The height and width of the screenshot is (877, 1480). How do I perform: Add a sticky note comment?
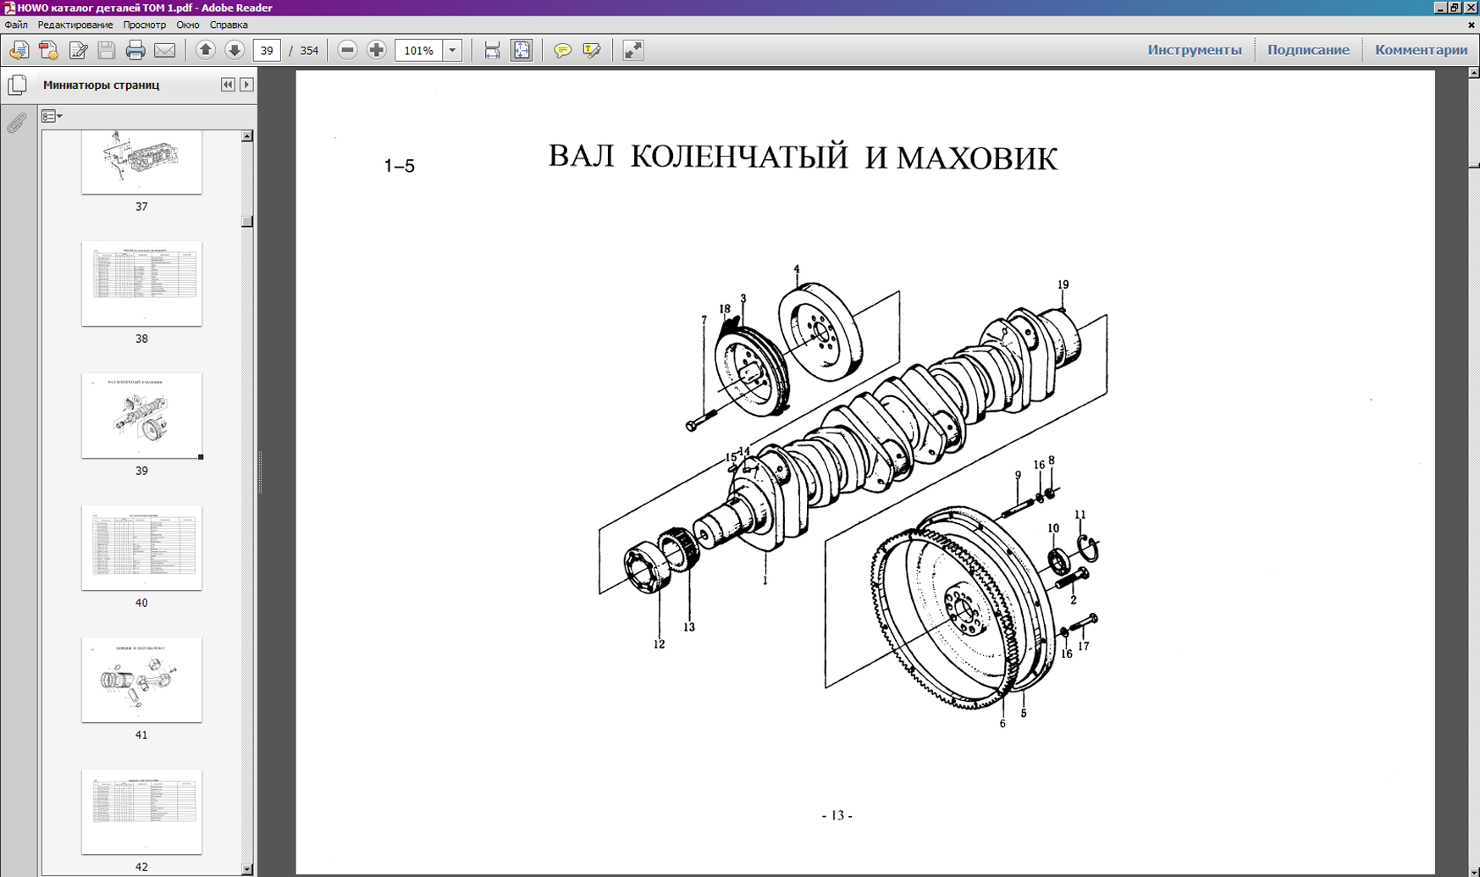[562, 51]
